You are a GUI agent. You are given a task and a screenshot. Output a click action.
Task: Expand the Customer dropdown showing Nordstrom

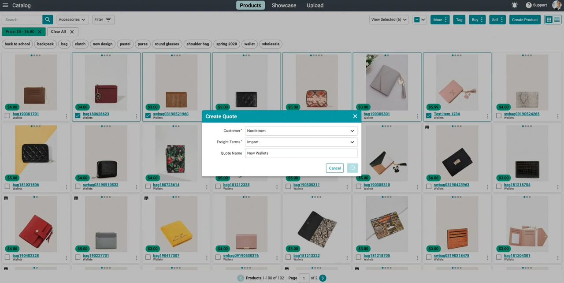pos(301,131)
